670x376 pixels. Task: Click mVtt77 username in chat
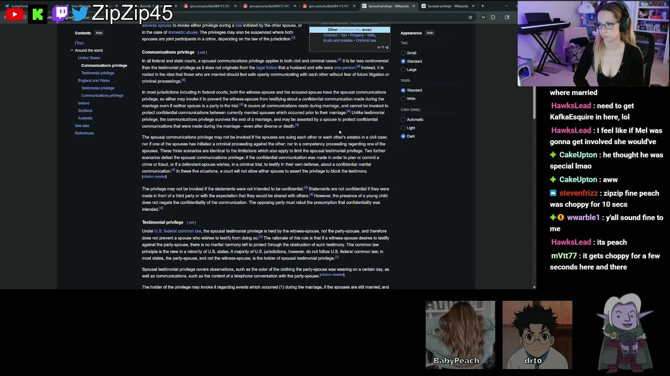(563, 256)
